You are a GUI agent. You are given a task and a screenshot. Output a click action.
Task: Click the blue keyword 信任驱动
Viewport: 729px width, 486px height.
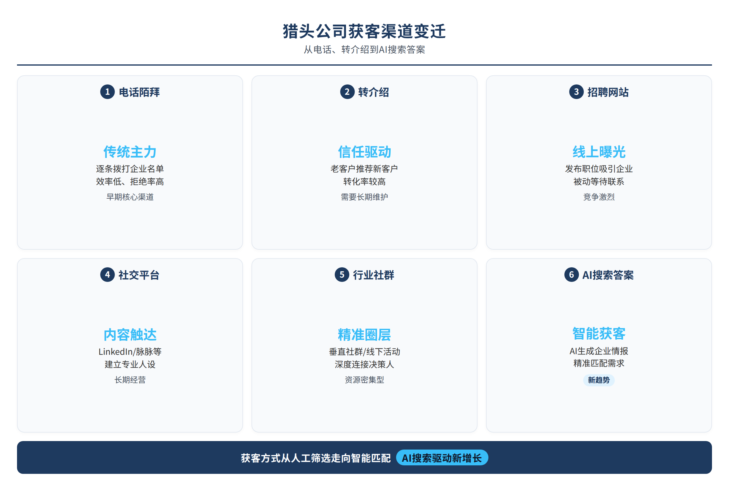364,152
